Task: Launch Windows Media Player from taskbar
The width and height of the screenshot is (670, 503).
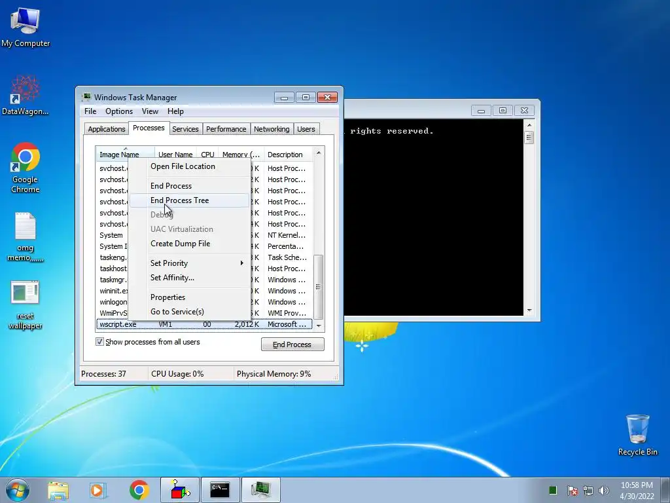Action: 98,490
